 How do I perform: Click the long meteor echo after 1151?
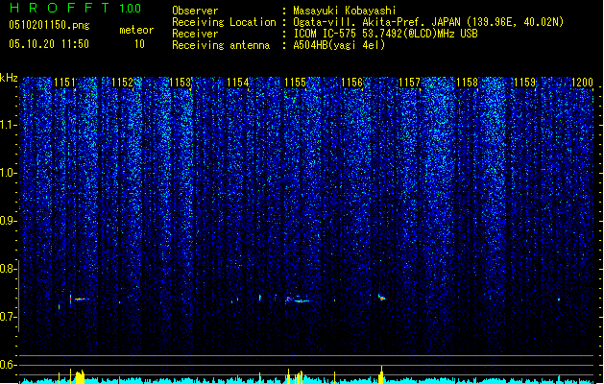point(80,299)
